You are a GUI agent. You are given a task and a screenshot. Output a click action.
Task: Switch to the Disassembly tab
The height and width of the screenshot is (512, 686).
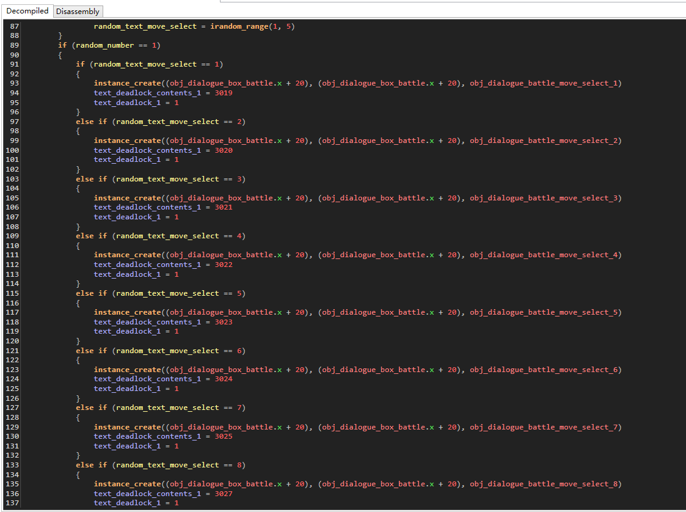[x=78, y=11]
